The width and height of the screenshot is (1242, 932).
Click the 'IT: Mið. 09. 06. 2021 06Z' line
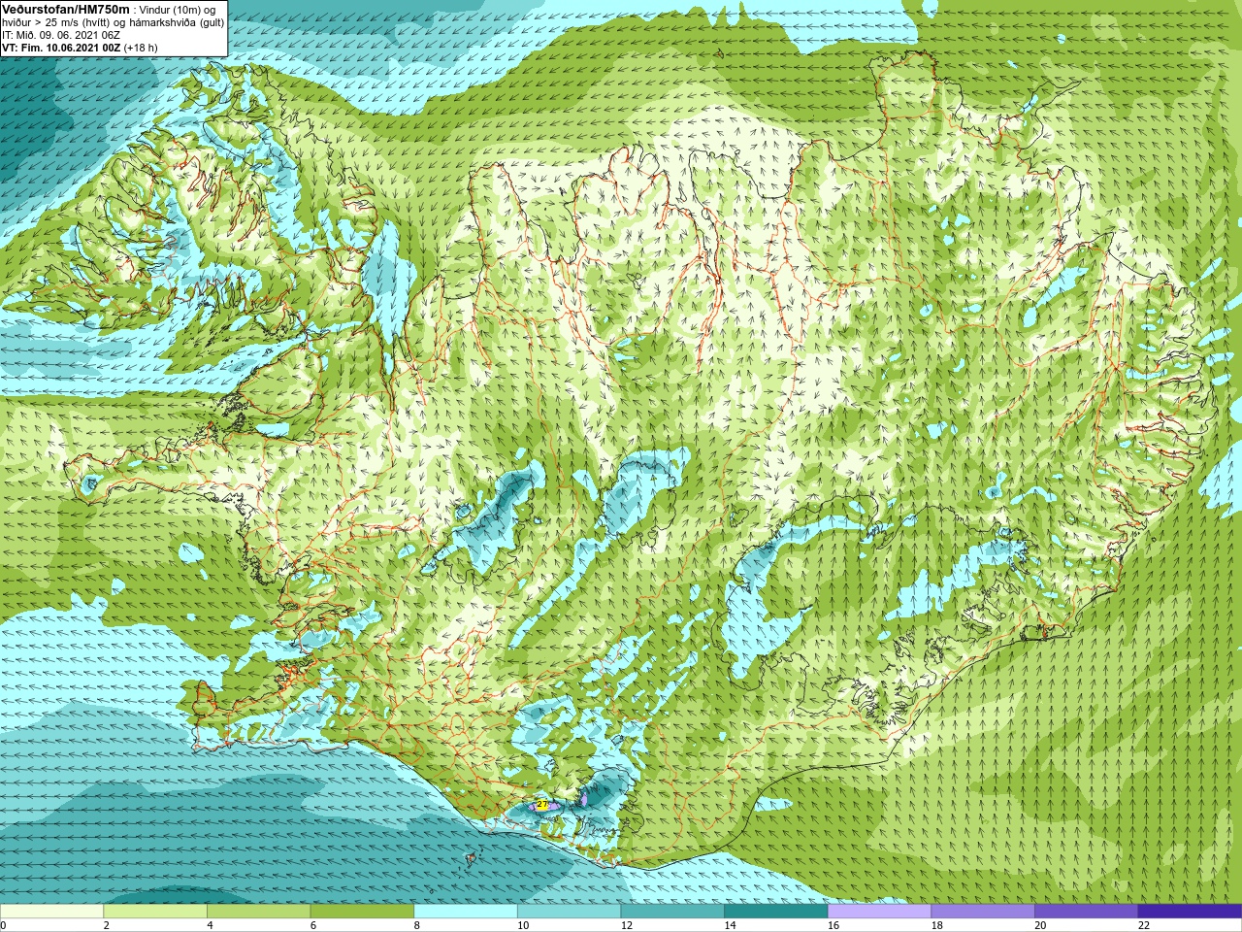pyautogui.click(x=61, y=35)
